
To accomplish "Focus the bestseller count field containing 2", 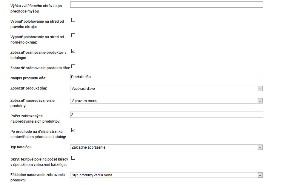I will point(166,115).
